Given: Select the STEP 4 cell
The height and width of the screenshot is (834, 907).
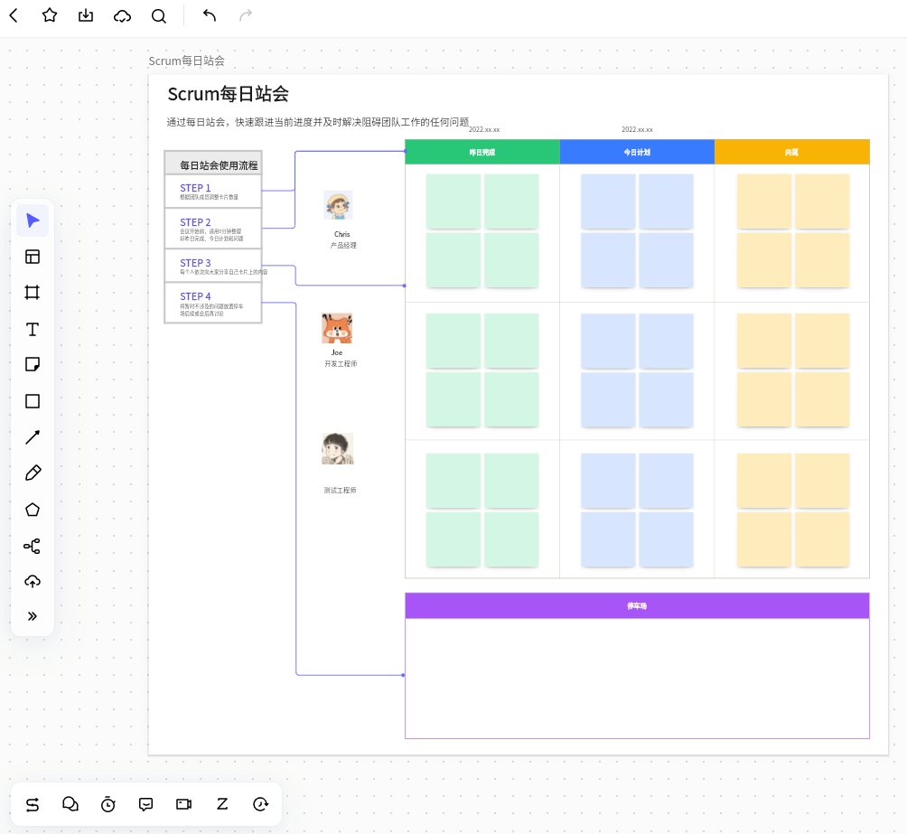Looking at the screenshot, I should (x=213, y=303).
